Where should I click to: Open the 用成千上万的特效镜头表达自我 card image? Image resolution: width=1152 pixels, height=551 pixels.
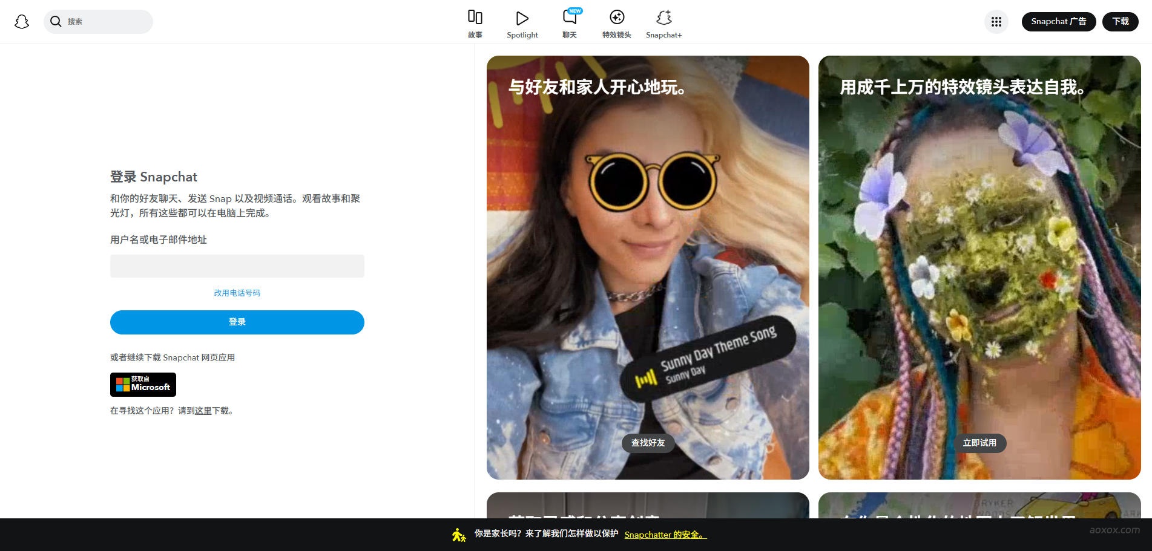979,267
